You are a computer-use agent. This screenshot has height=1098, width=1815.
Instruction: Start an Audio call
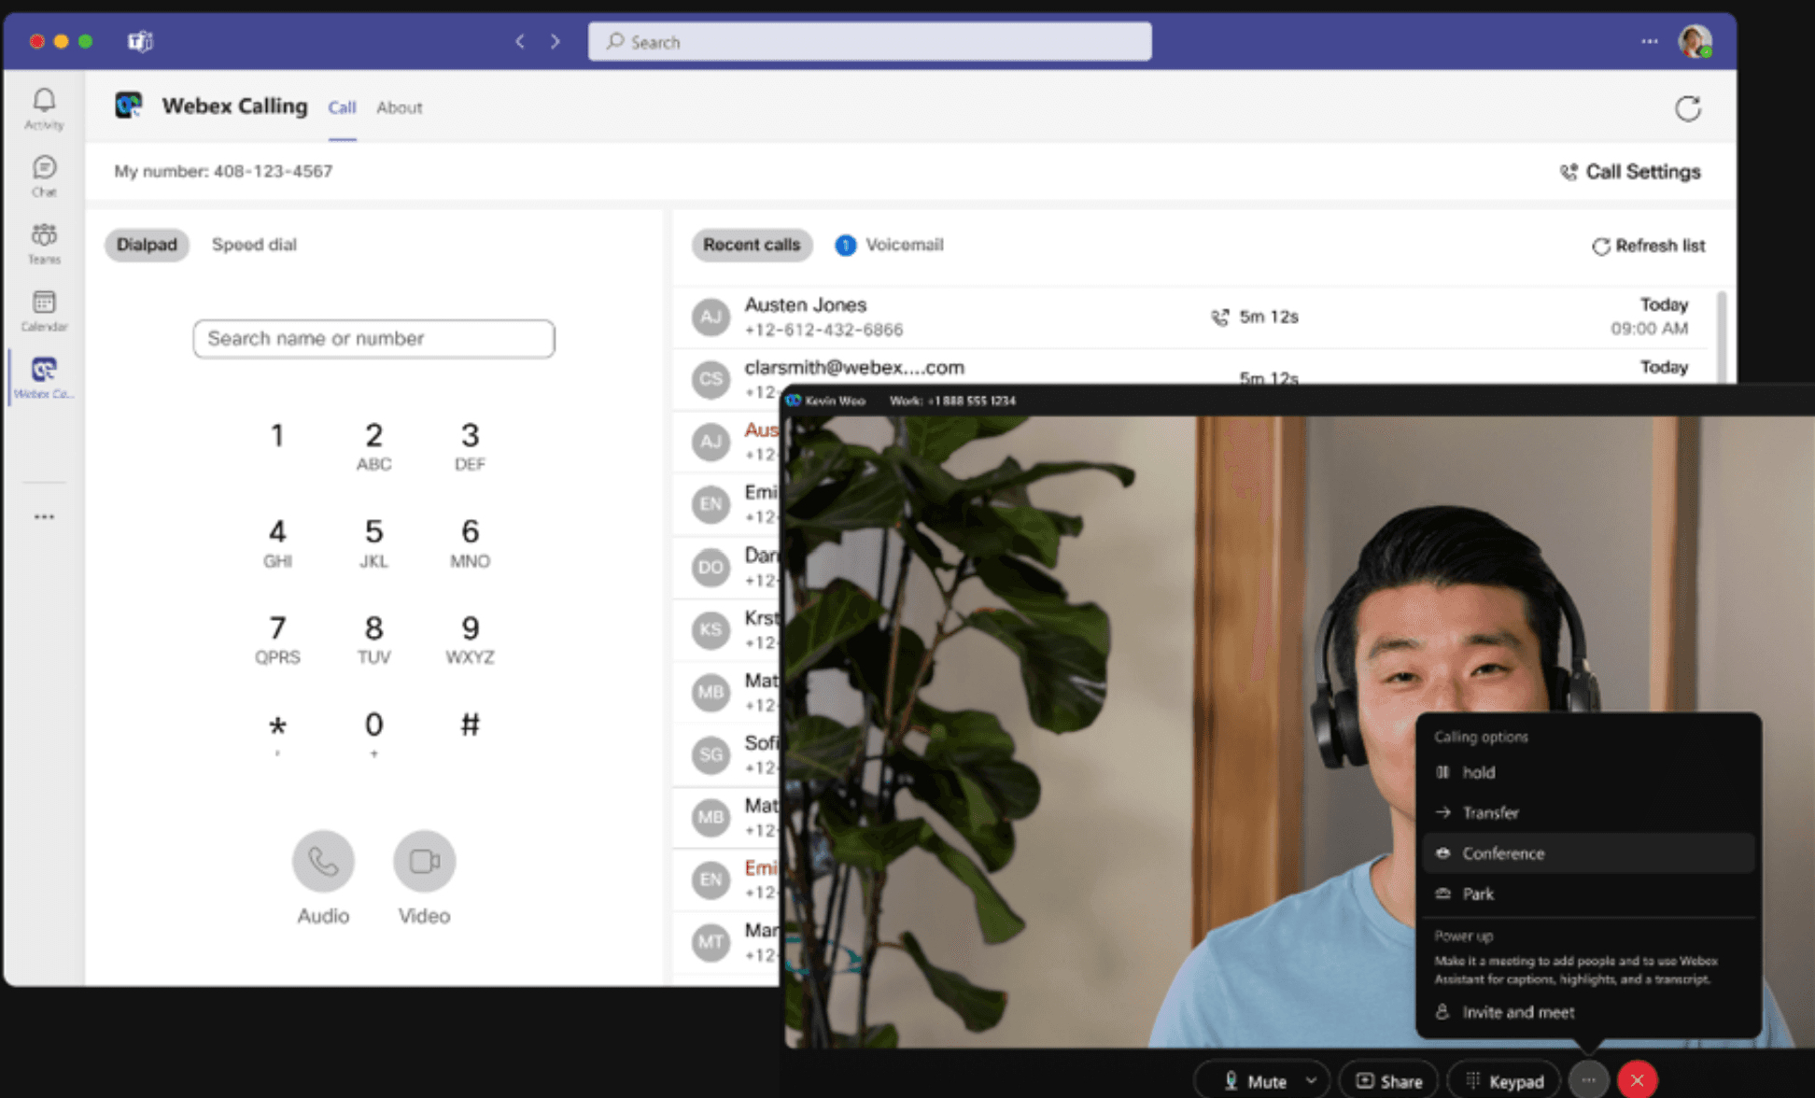tap(323, 861)
